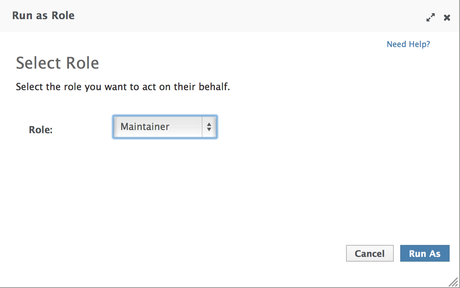Expand the Run as Role dialog to full size
Screen dimensions: 460x288
pyautogui.click(x=431, y=18)
